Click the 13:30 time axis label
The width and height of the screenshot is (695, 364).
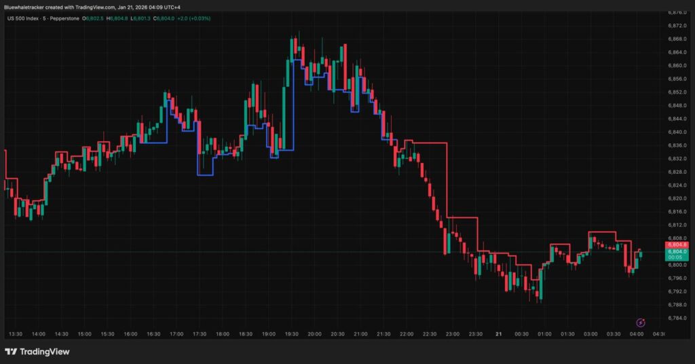[16, 334]
